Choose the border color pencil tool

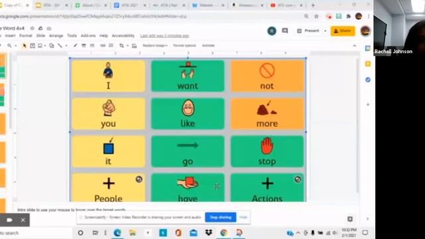pyautogui.click(x=75, y=46)
